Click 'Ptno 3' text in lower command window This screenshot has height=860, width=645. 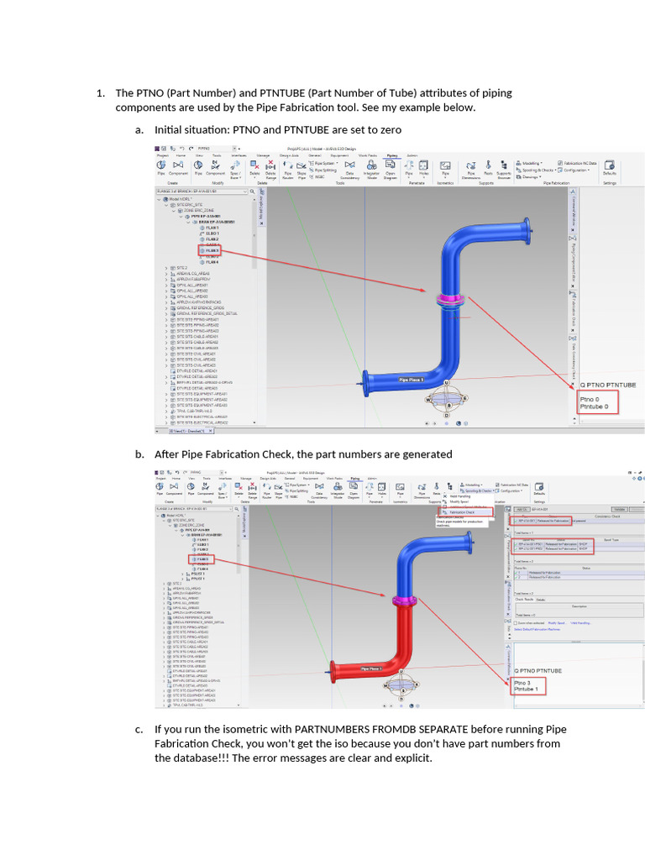coord(522,683)
